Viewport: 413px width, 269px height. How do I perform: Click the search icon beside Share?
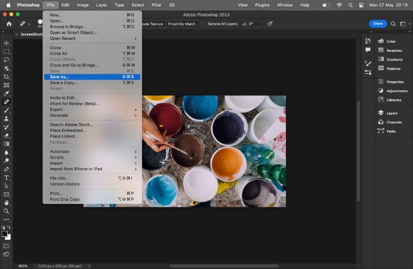(393, 24)
